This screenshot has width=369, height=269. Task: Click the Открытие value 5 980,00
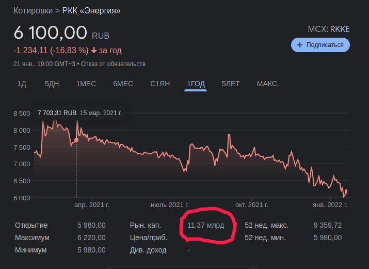click(91, 225)
